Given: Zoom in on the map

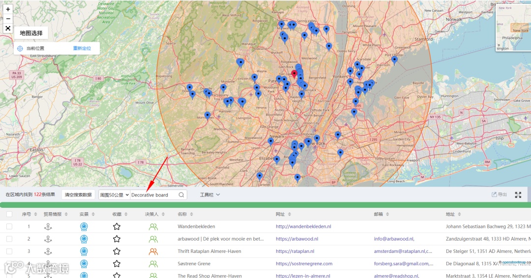Looking at the screenshot, I should pyautogui.click(x=8, y=9).
